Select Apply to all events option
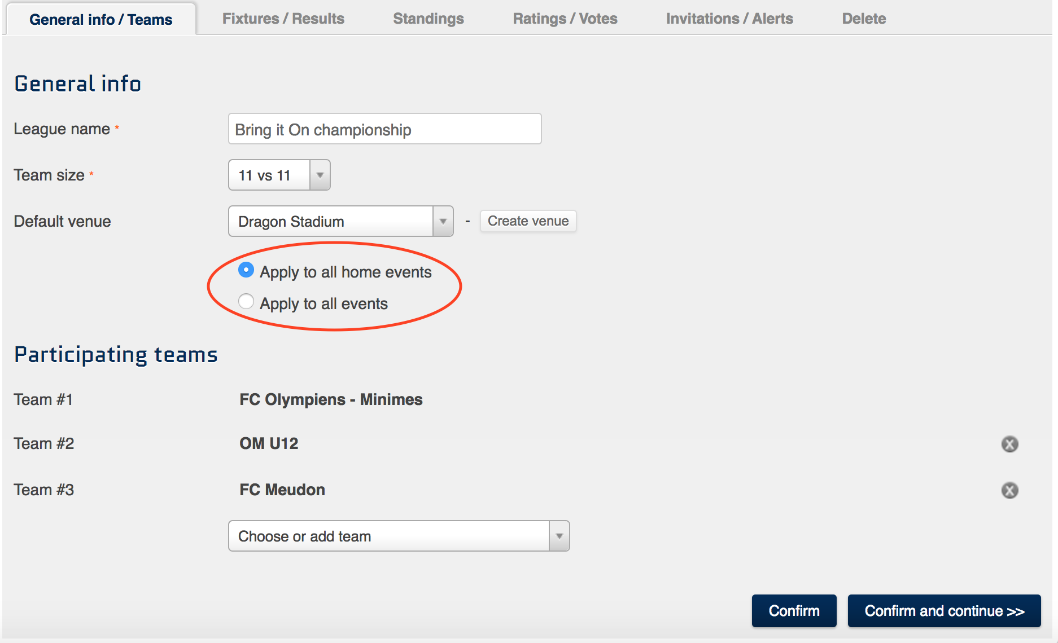This screenshot has width=1058, height=643. 246,302
